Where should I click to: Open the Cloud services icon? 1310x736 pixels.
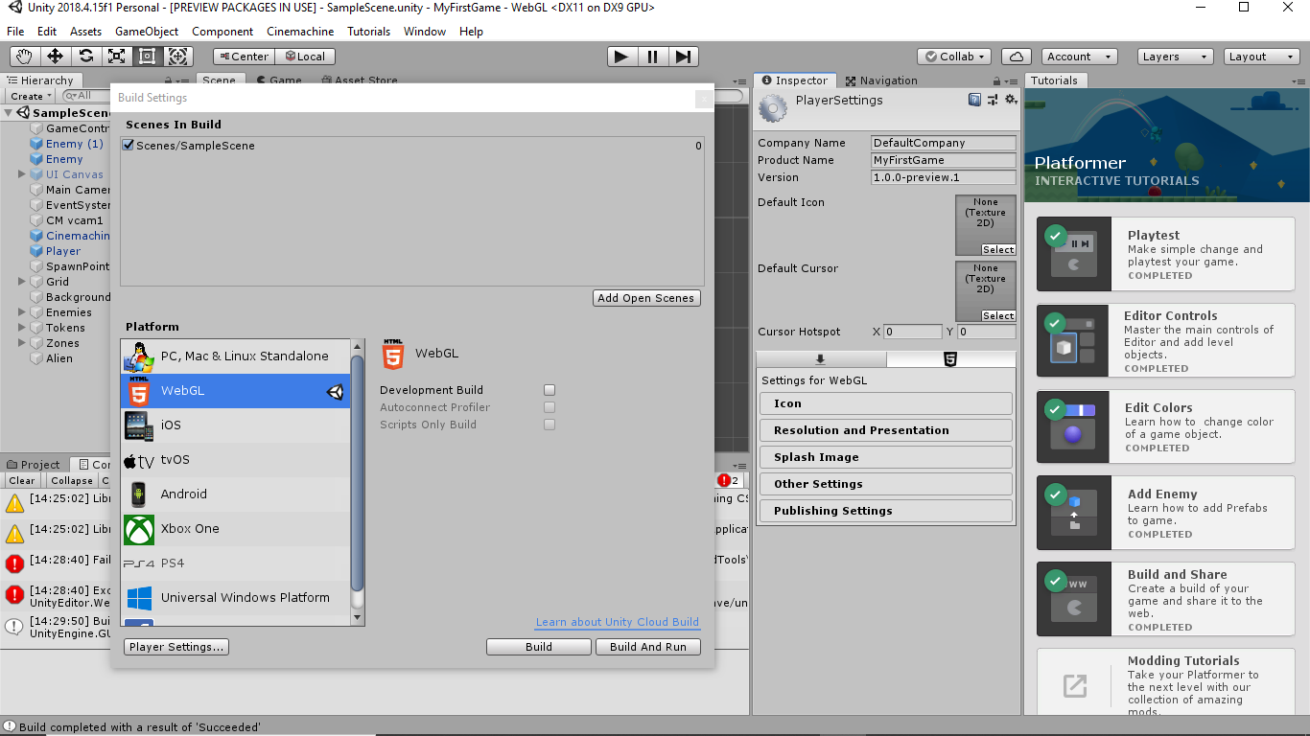1016,57
